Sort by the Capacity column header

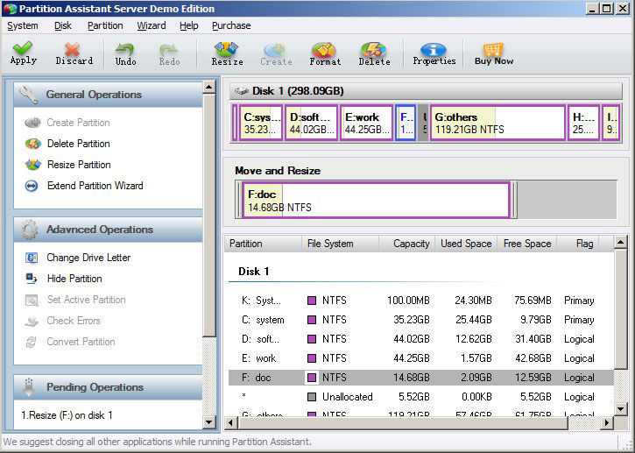(x=407, y=244)
